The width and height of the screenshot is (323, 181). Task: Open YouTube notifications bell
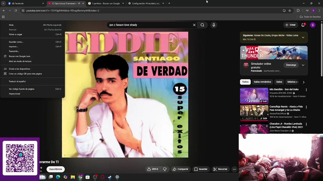point(303,25)
